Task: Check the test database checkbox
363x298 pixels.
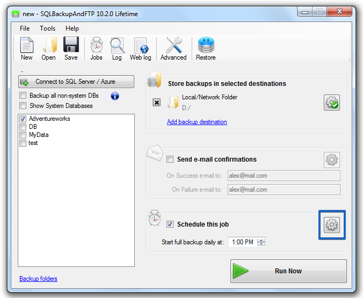Action: [x=23, y=143]
